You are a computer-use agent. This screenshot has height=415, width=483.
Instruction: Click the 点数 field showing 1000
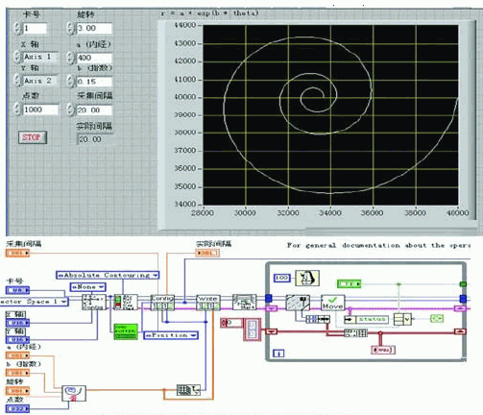40,110
